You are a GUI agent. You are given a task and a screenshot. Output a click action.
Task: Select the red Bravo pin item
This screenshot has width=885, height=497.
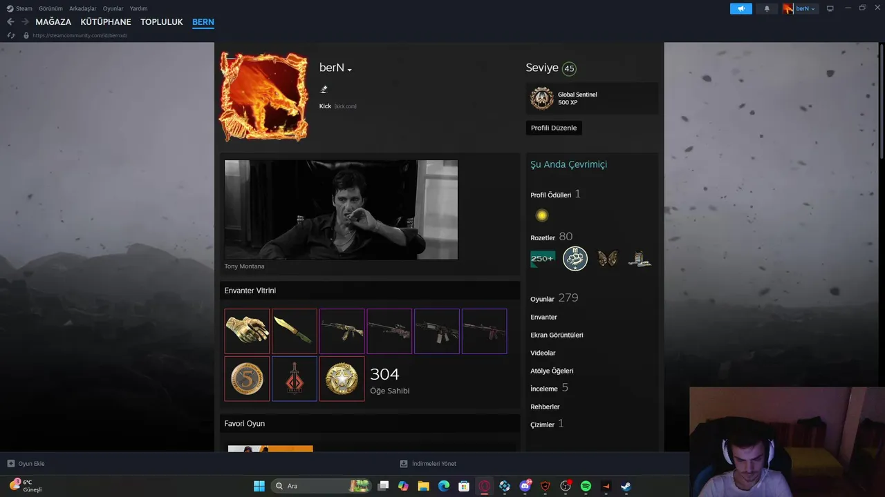click(x=295, y=379)
